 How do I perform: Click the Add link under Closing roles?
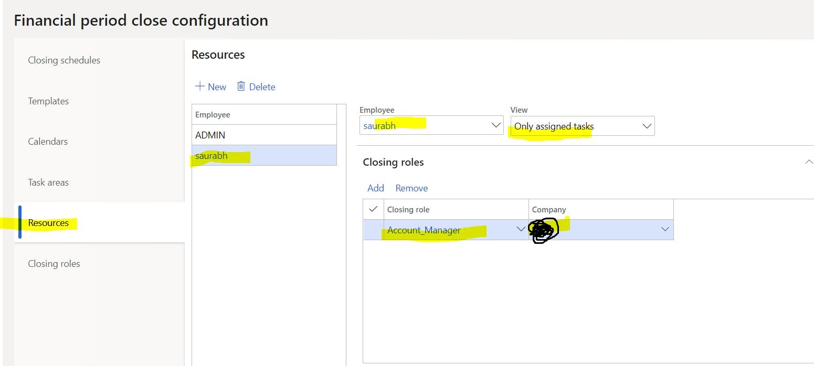coord(376,188)
